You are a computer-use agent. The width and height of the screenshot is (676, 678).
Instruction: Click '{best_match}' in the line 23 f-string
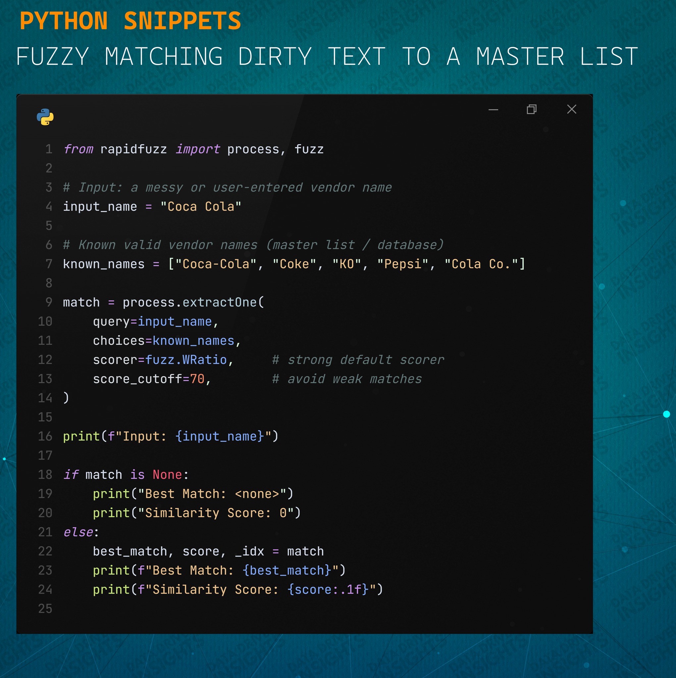point(287,571)
